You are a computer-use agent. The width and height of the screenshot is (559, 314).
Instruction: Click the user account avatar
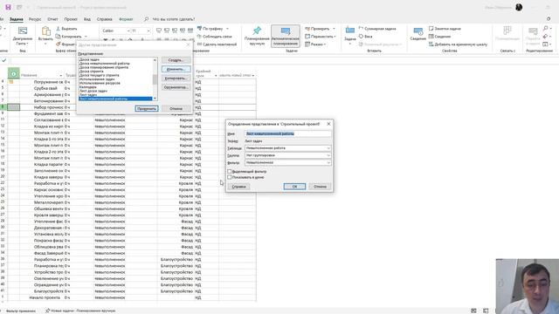[x=519, y=7]
